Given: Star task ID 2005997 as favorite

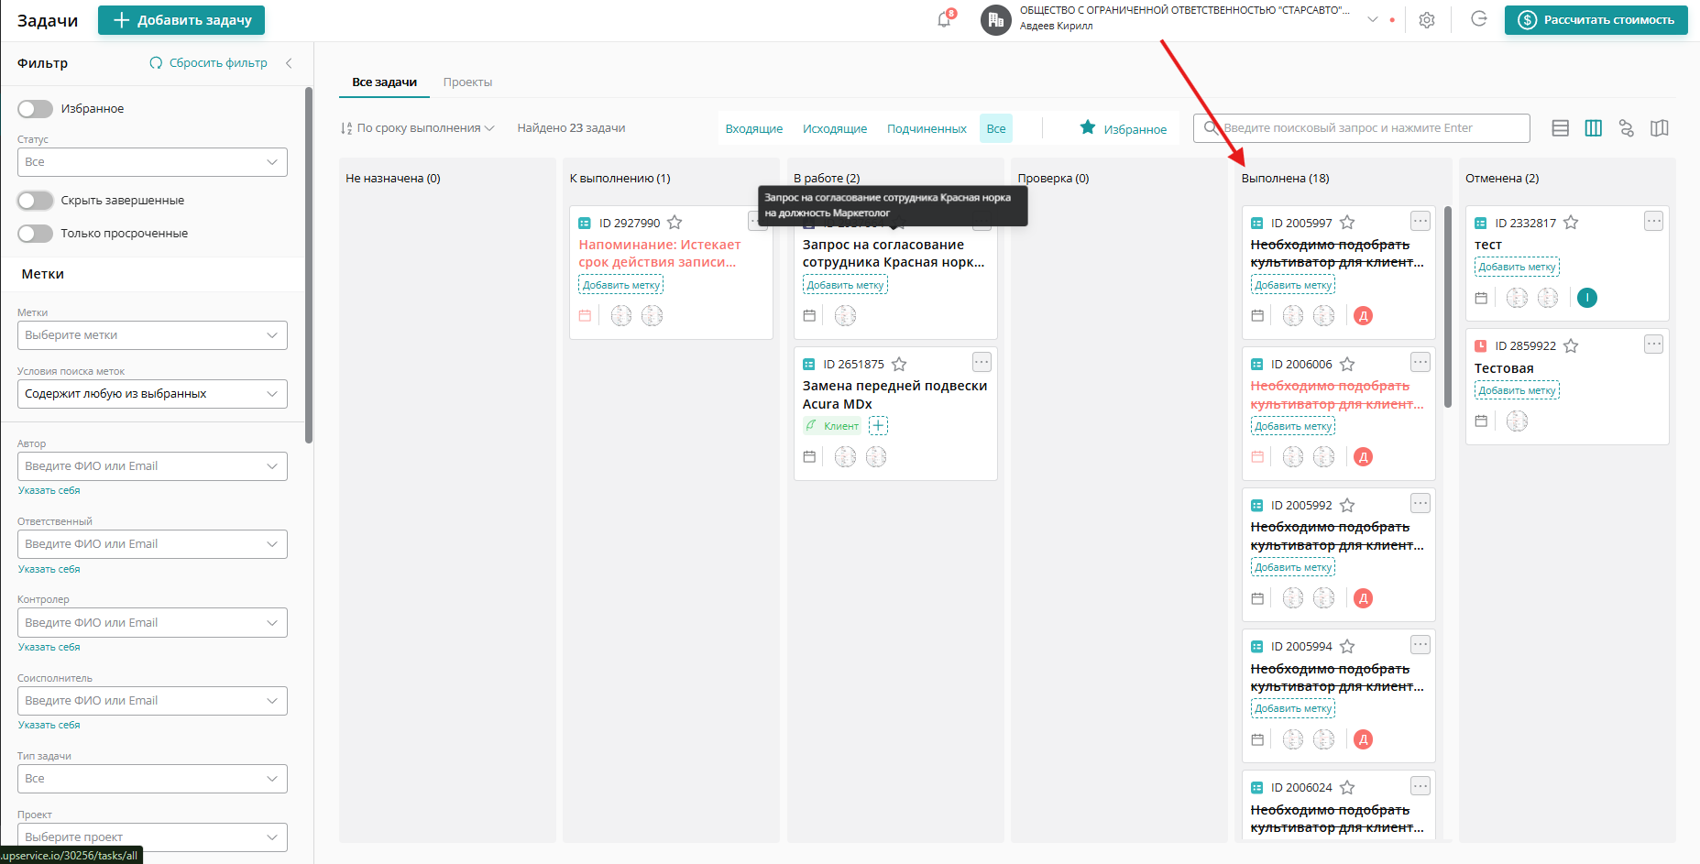Looking at the screenshot, I should click(1347, 223).
